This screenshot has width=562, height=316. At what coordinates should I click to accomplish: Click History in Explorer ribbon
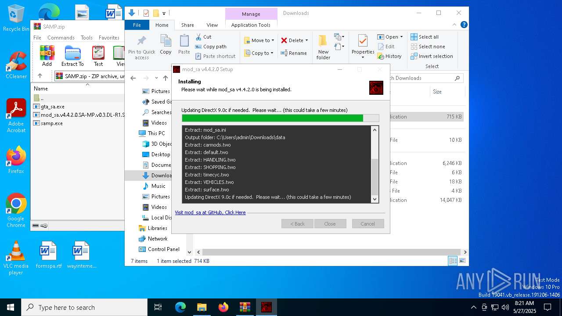[x=389, y=56]
